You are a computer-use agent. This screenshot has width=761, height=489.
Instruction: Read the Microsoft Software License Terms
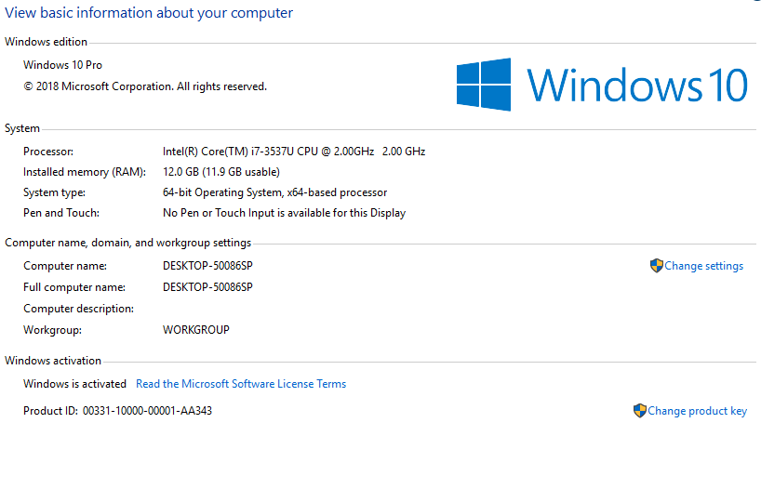[241, 384]
